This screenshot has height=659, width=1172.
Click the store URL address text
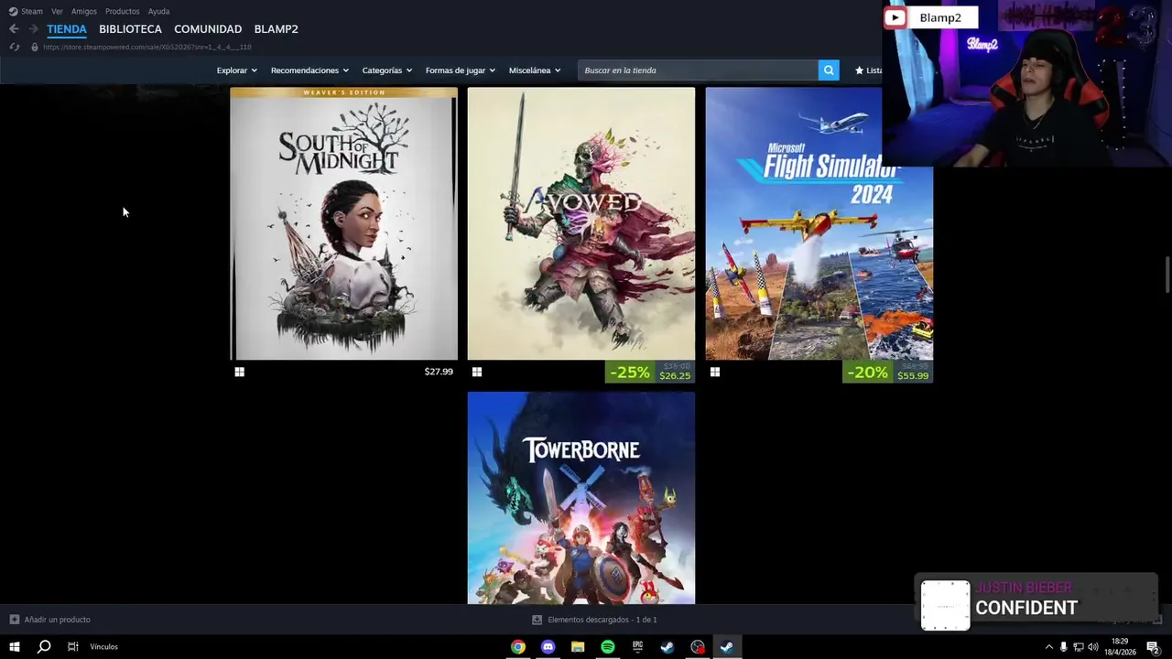click(146, 47)
